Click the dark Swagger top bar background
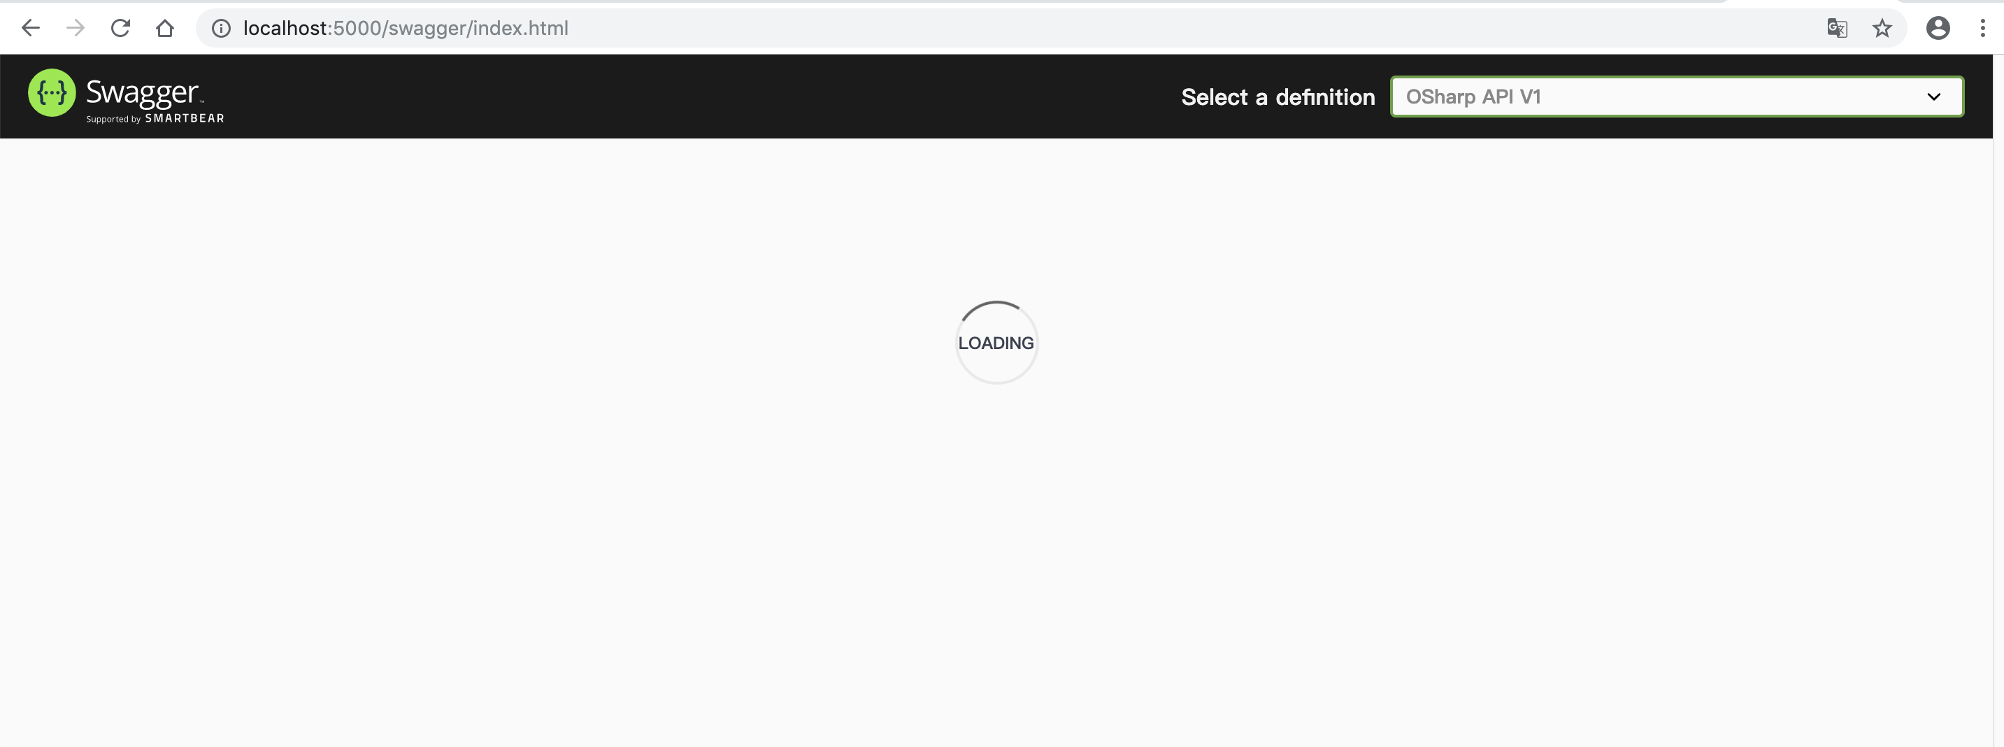2004x747 pixels. [700, 97]
